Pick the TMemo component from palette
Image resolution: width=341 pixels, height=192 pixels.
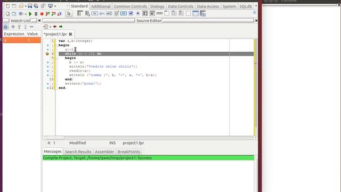(116, 13)
